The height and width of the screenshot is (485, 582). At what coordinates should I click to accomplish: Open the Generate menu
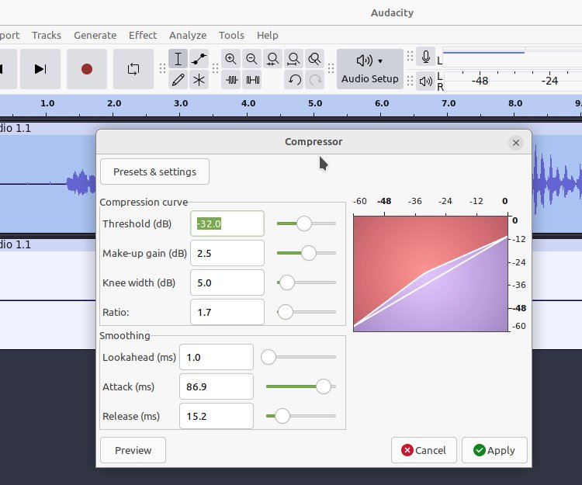(x=95, y=35)
